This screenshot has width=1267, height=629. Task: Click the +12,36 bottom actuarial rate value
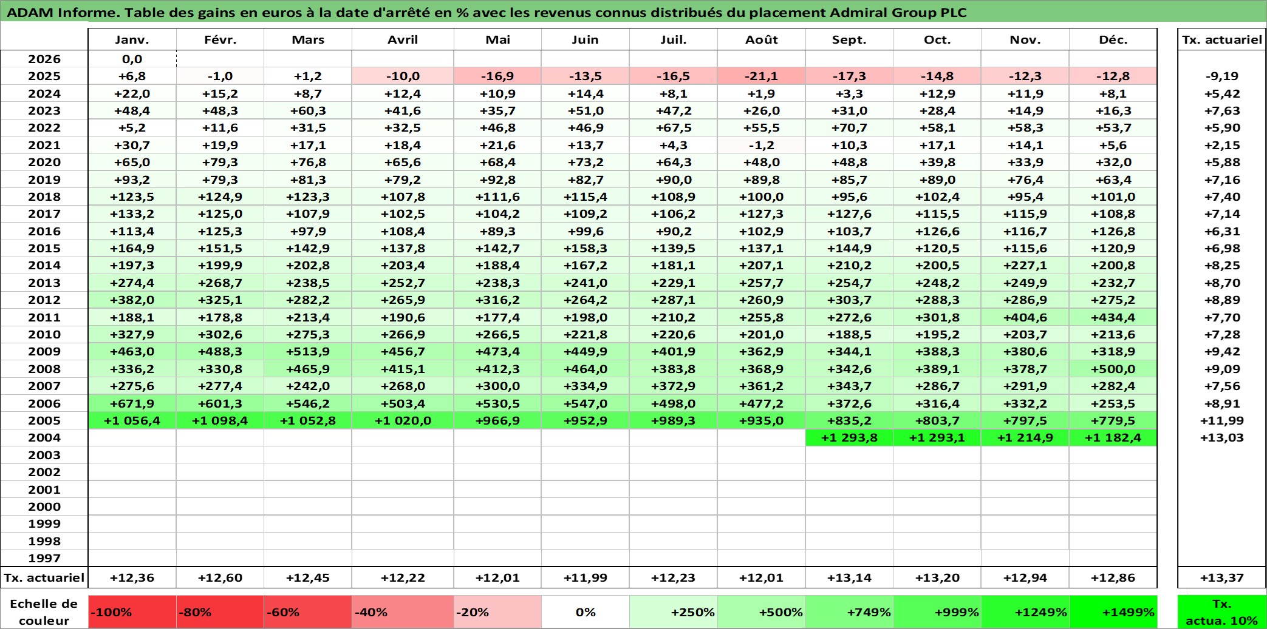click(132, 577)
